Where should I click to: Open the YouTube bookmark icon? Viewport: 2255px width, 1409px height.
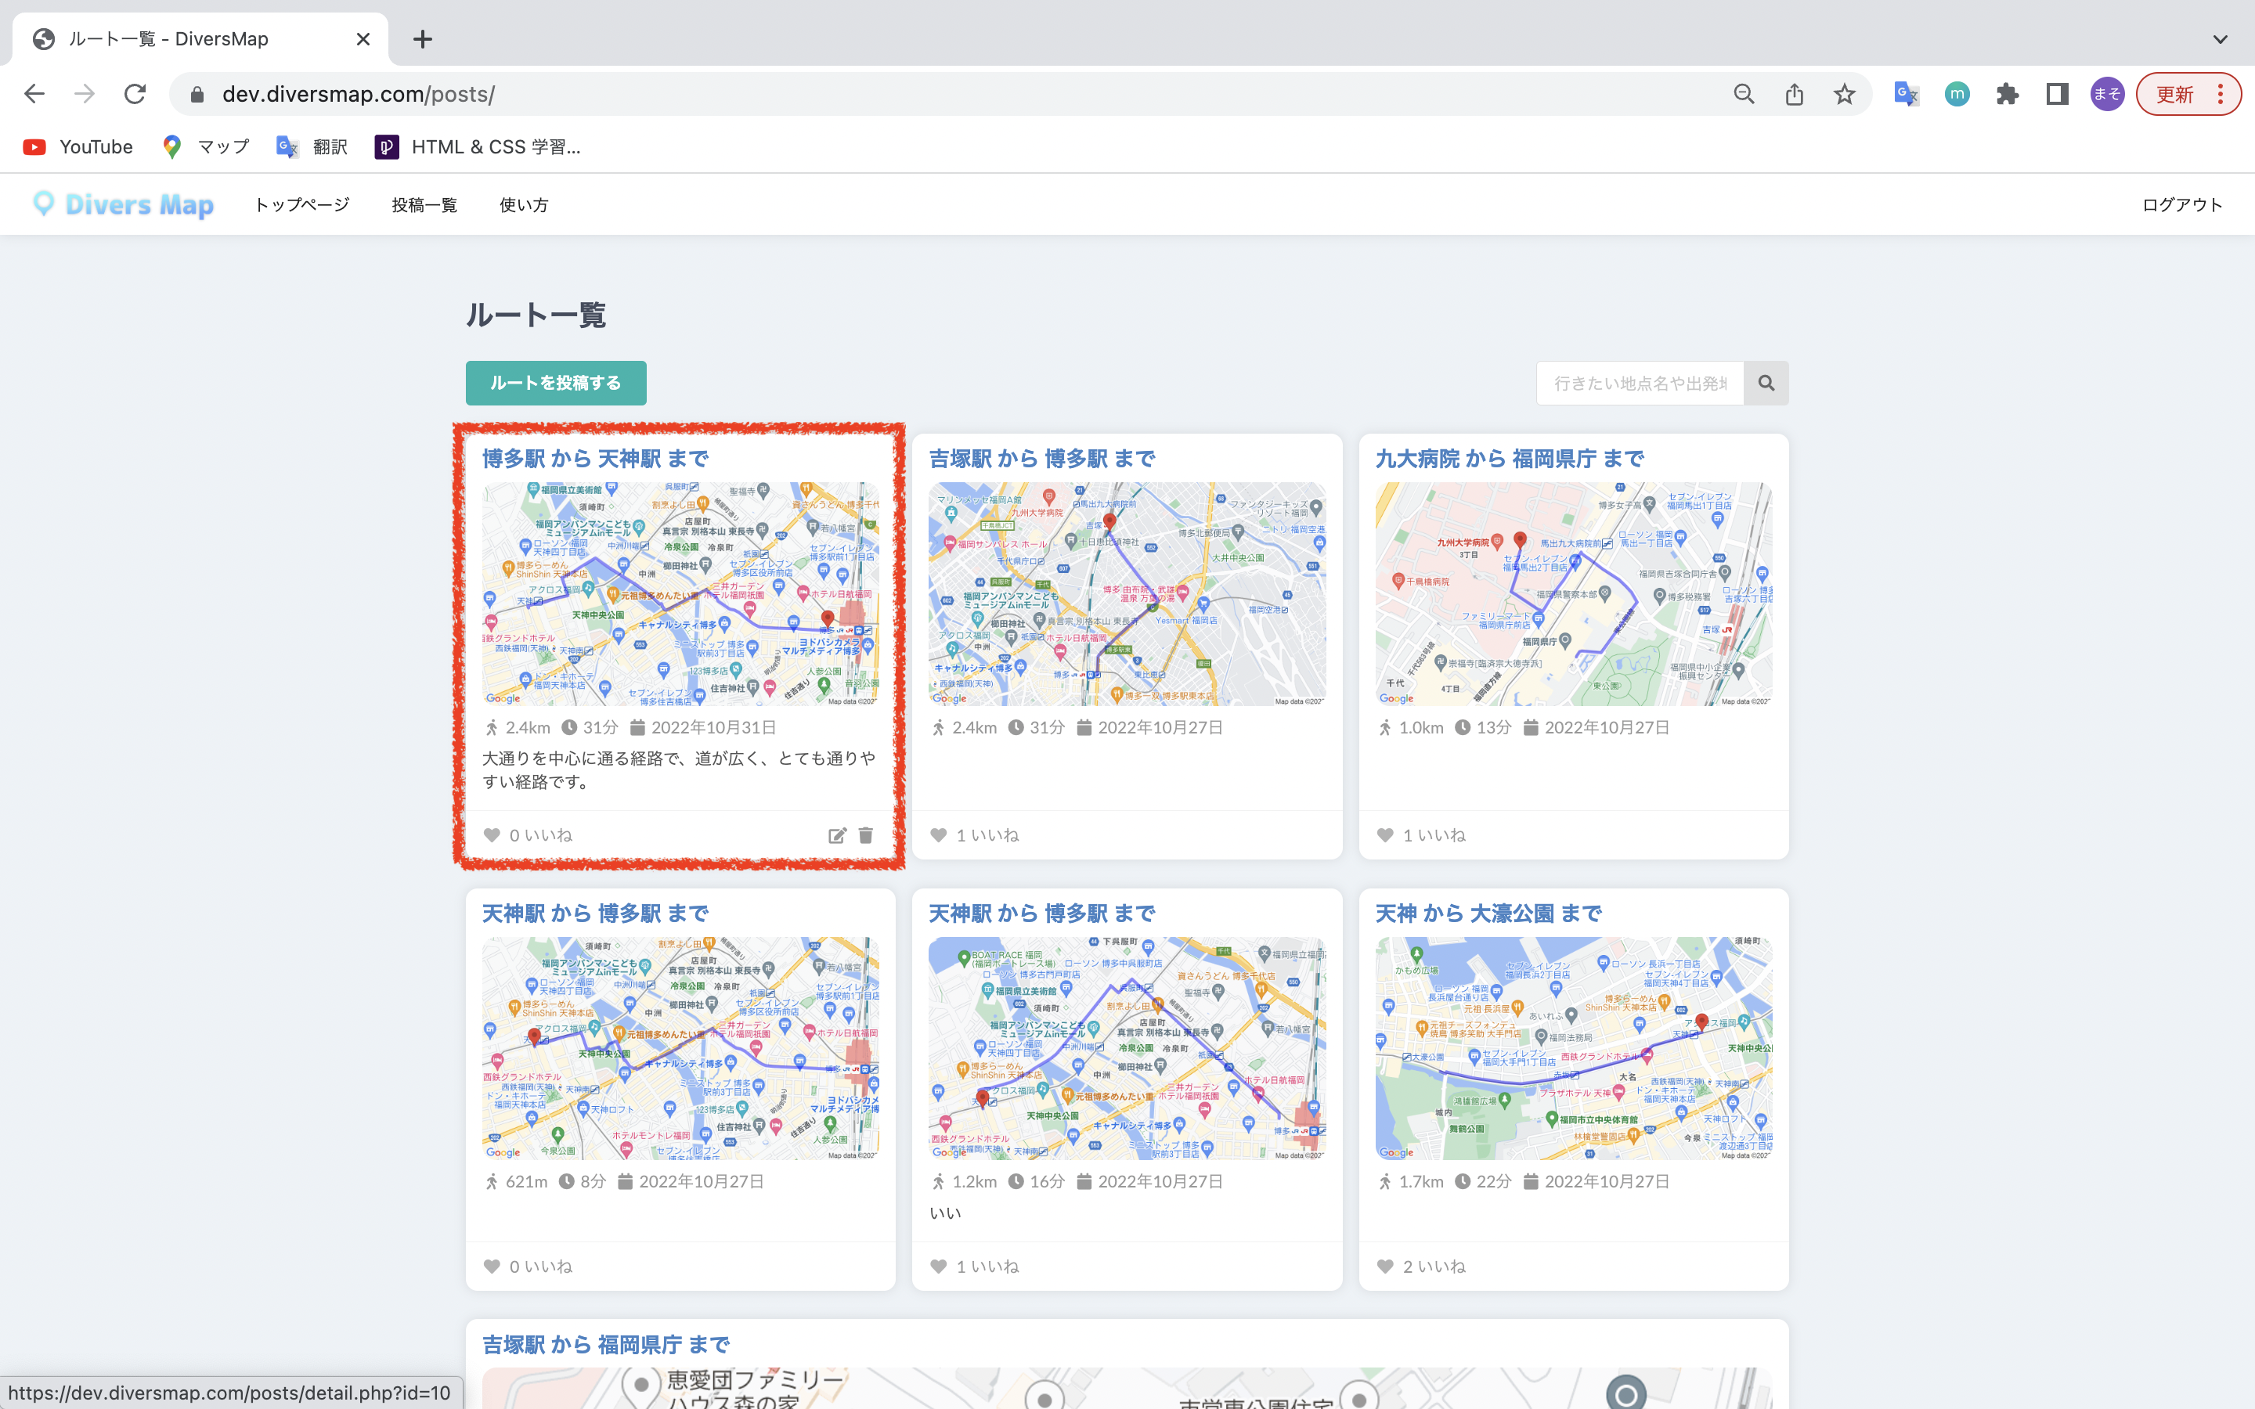pyautogui.click(x=34, y=146)
